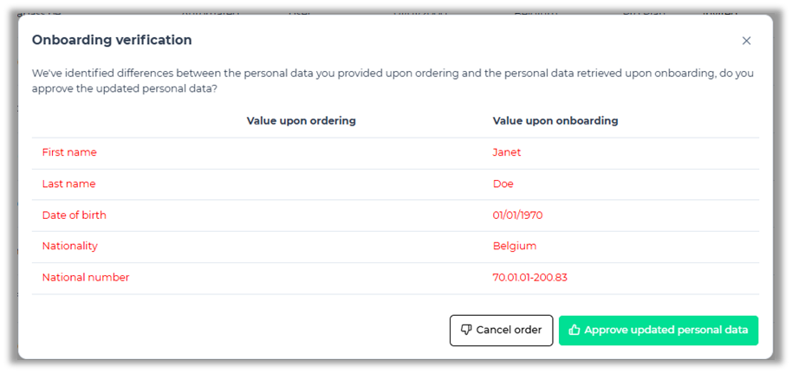Select the birth date 01/01/1970
The image size is (792, 373).
(x=517, y=215)
